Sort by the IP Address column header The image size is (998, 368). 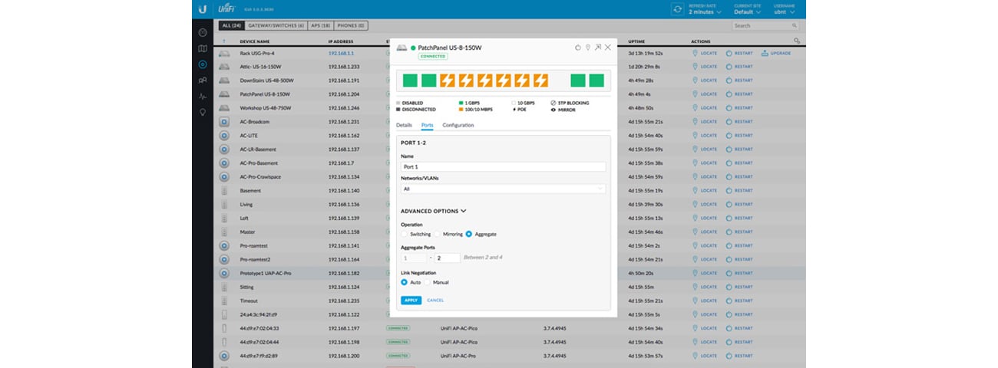(340, 41)
